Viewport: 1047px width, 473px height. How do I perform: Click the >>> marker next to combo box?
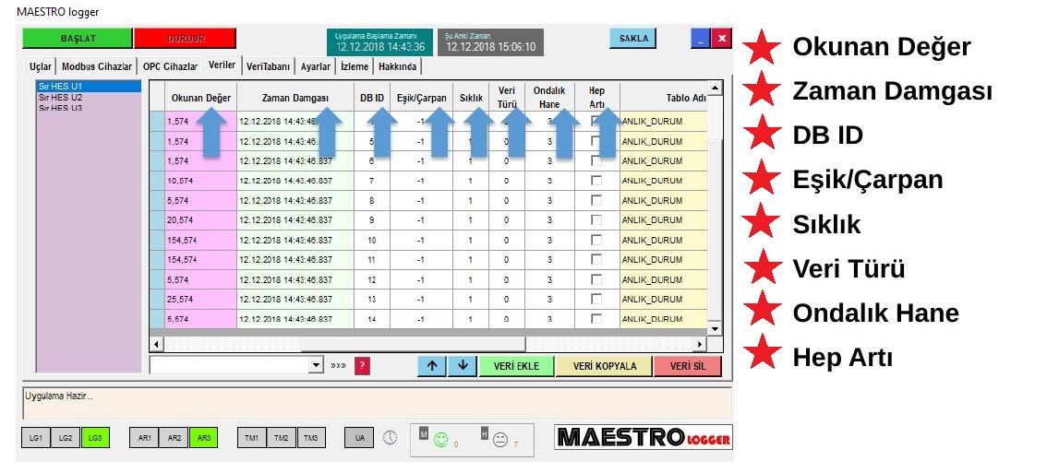tap(339, 366)
